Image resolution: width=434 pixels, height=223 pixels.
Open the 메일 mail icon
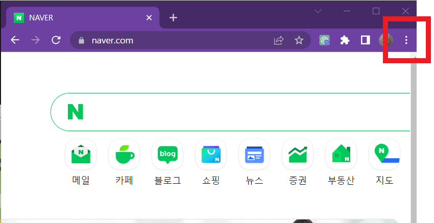pos(81,154)
